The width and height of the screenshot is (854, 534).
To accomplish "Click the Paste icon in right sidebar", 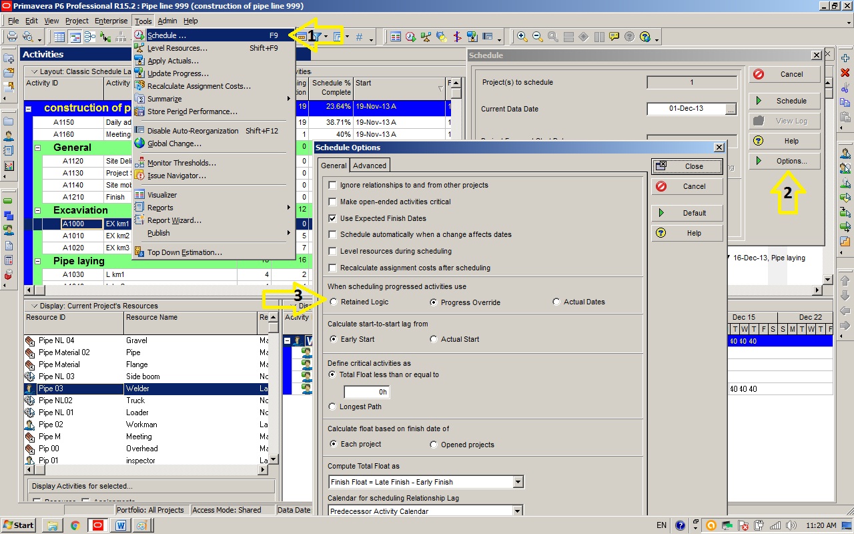I will point(845,117).
